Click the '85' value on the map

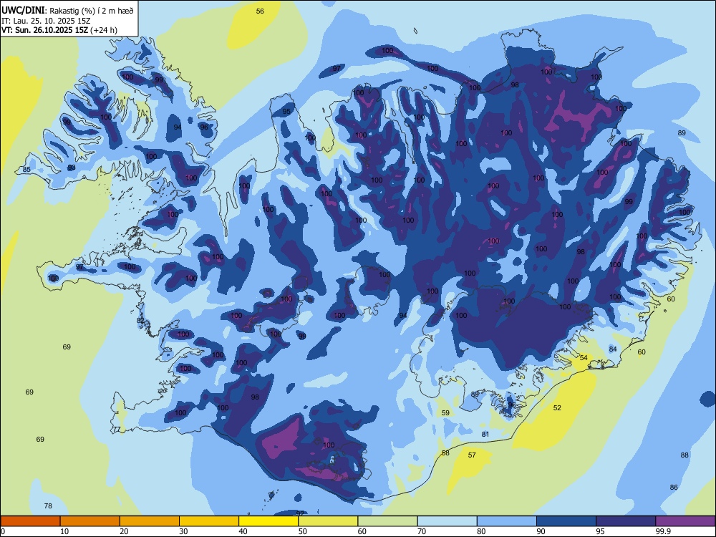click(x=26, y=170)
